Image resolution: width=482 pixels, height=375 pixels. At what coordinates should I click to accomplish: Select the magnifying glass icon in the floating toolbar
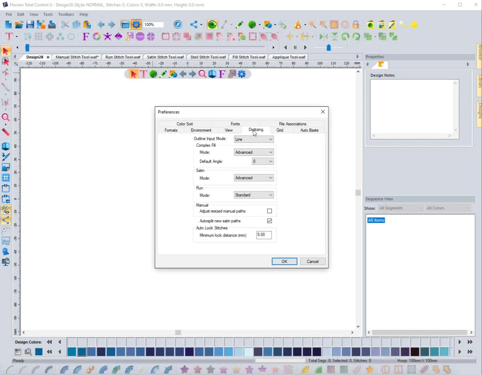202,74
